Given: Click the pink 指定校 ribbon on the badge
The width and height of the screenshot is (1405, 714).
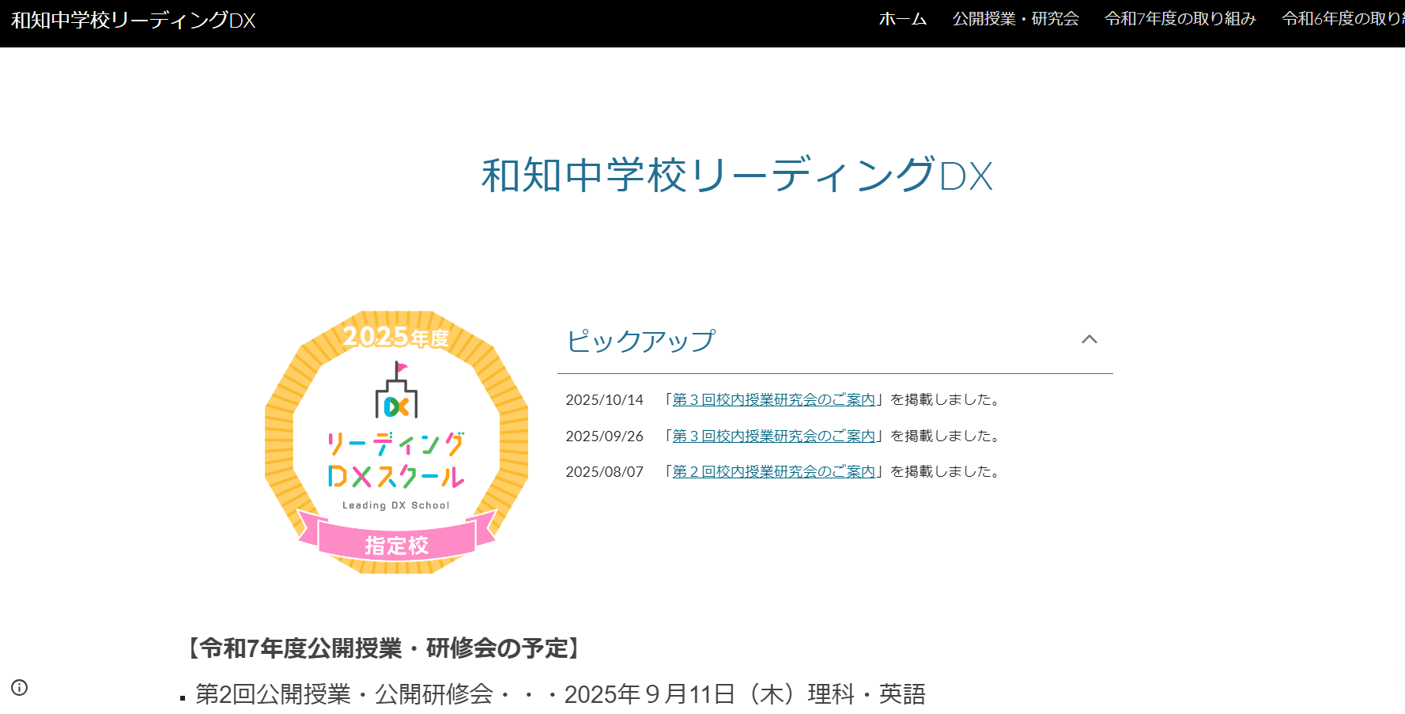Looking at the screenshot, I should pyautogui.click(x=396, y=544).
